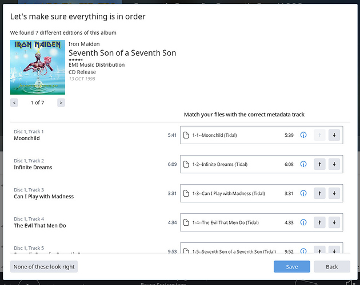
Task: Open file info for Moonchild (Tidal)
Action: pyautogui.click(x=303, y=135)
